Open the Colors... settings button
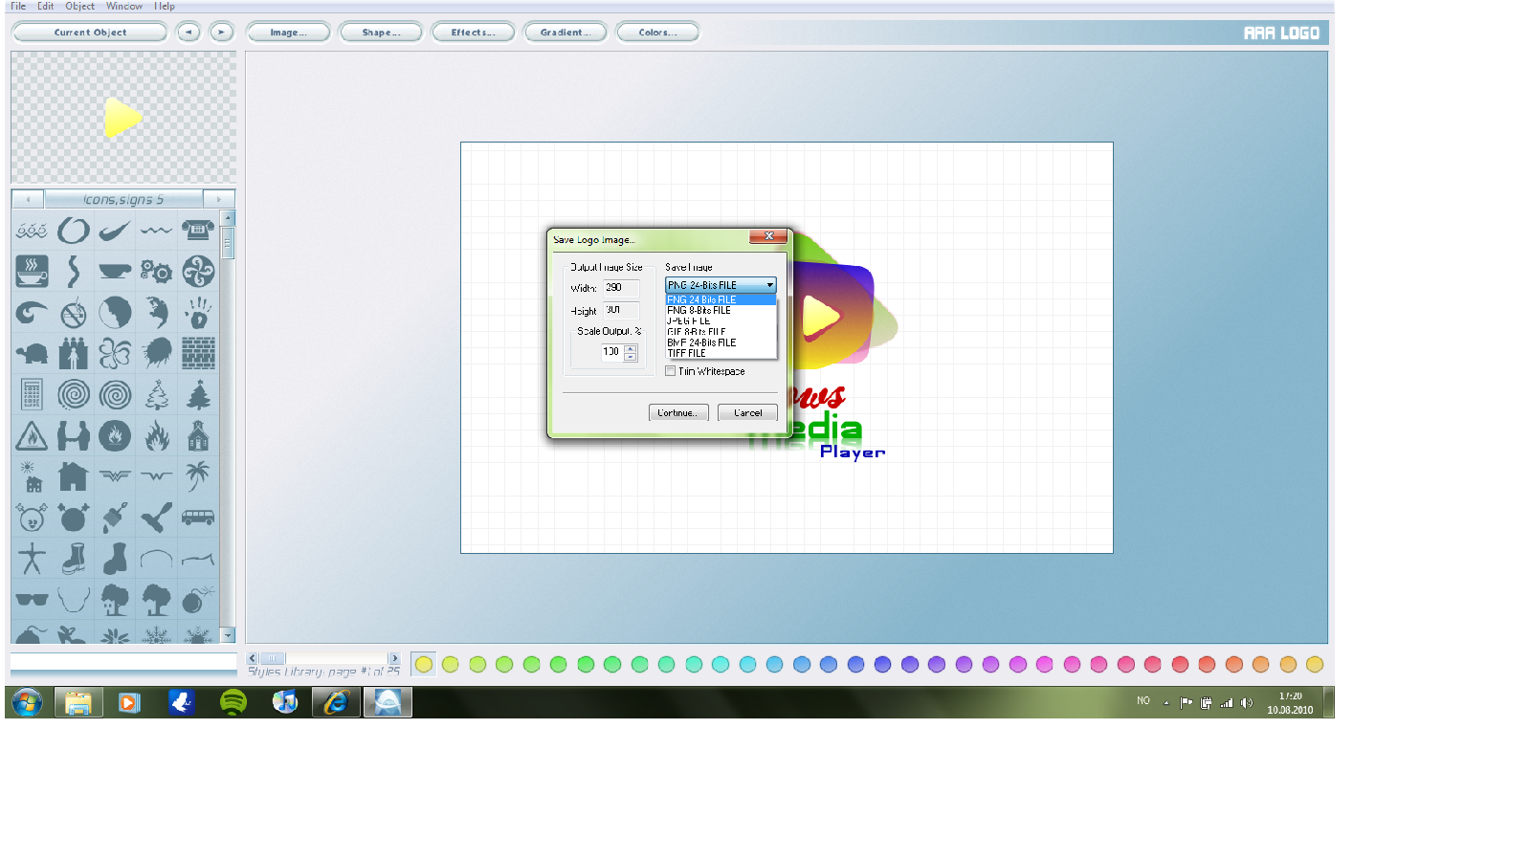Viewport: 1531px width, 861px height. (657, 33)
